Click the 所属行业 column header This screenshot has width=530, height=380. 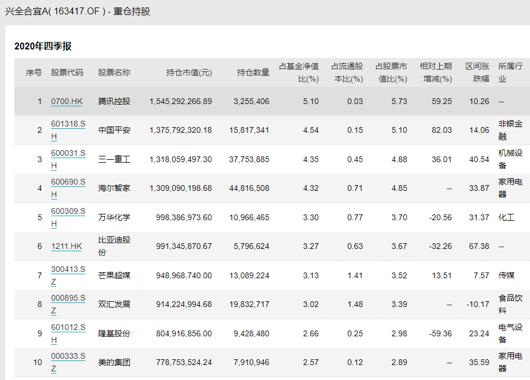(x=510, y=72)
